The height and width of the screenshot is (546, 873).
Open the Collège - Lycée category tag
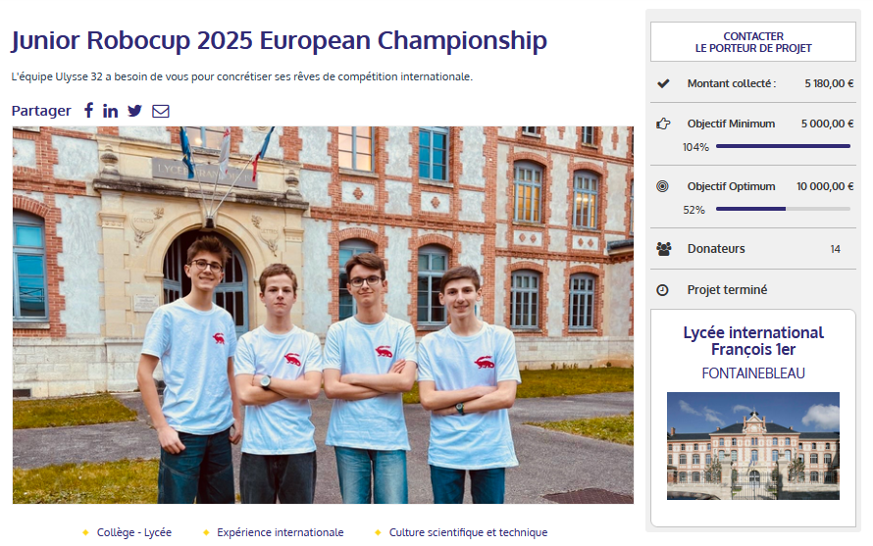point(133,532)
